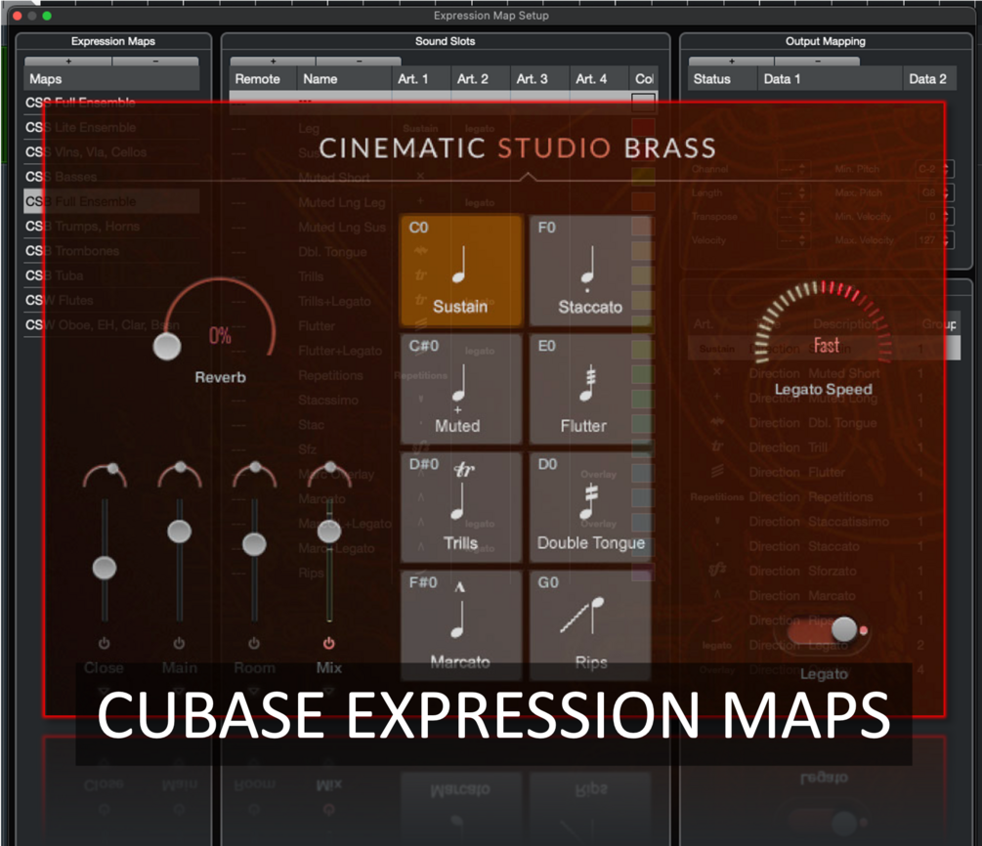Click the Direction Marcato articulation row
The height and width of the screenshot is (846, 982).
pyautogui.click(x=824, y=596)
